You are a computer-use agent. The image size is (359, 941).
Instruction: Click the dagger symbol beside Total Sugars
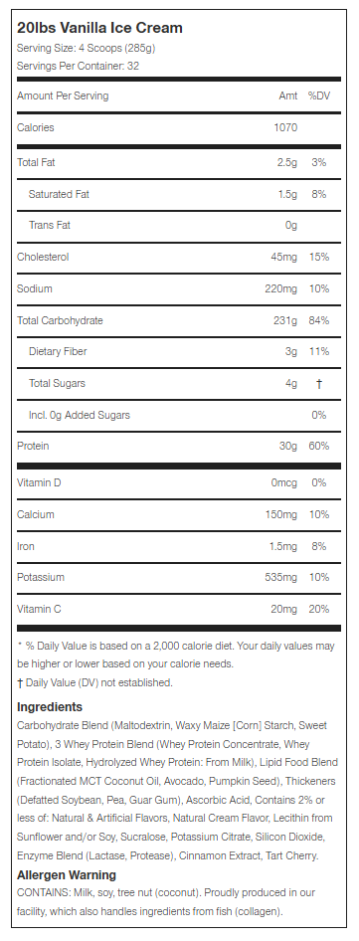tap(319, 384)
